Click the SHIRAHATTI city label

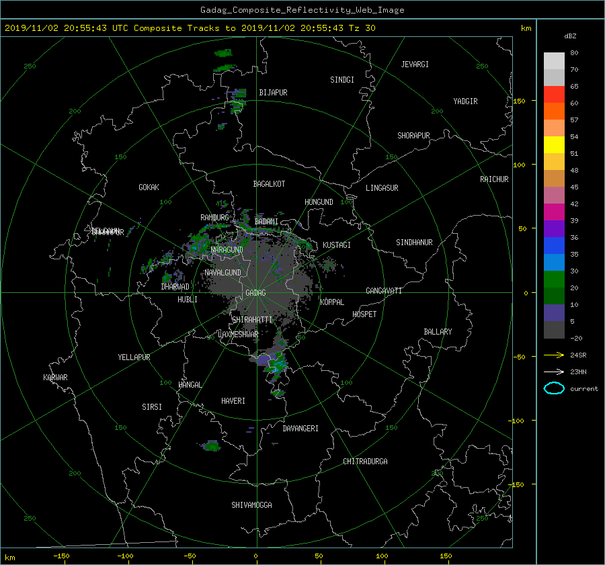click(252, 320)
